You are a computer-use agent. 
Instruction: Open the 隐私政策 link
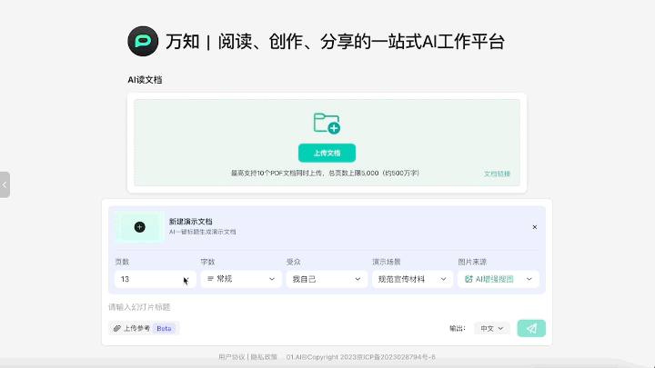(264, 357)
